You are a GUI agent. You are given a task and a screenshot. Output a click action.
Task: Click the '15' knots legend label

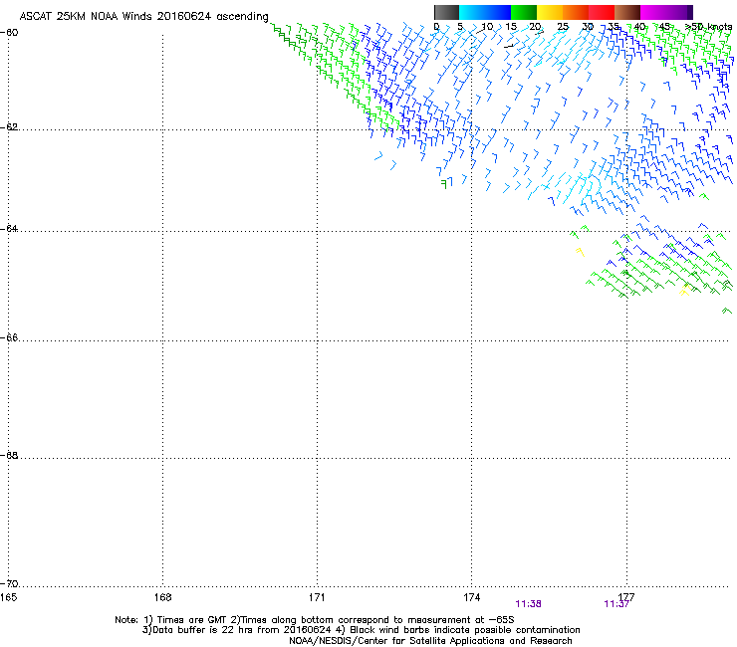click(x=511, y=27)
